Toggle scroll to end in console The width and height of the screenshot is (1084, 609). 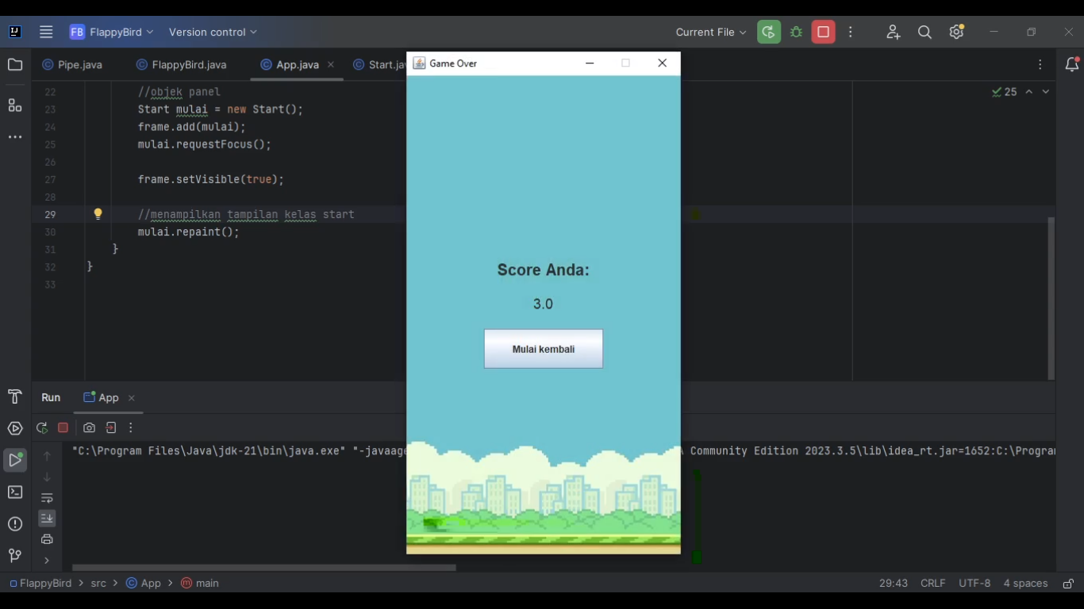[47, 519]
